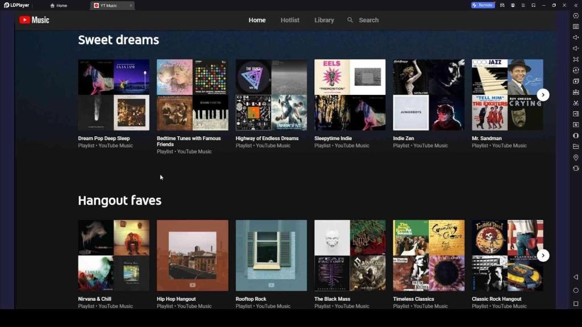Increase volume with the volume-up icon
The height and width of the screenshot is (327, 582).
(576, 38)
